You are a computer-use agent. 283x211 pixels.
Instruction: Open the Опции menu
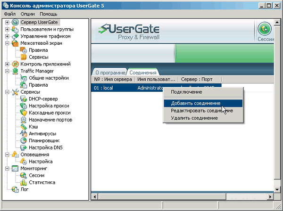coord(28,14)
